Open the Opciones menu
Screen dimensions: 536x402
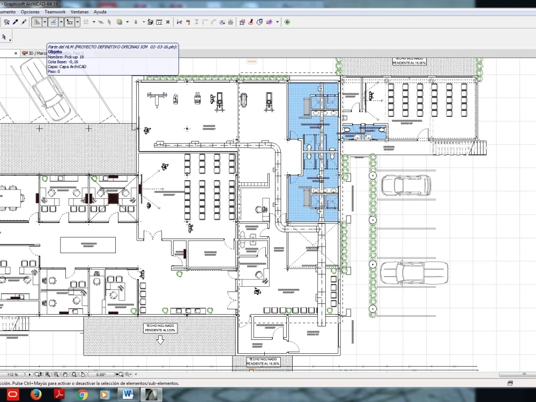coord(30,12)
